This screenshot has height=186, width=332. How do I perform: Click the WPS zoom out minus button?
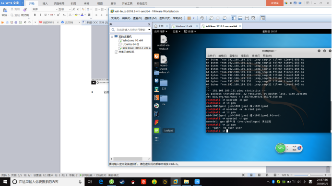click(292, 175)
